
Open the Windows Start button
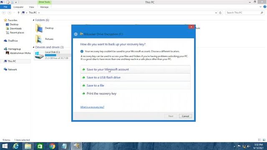pos(5,146)
